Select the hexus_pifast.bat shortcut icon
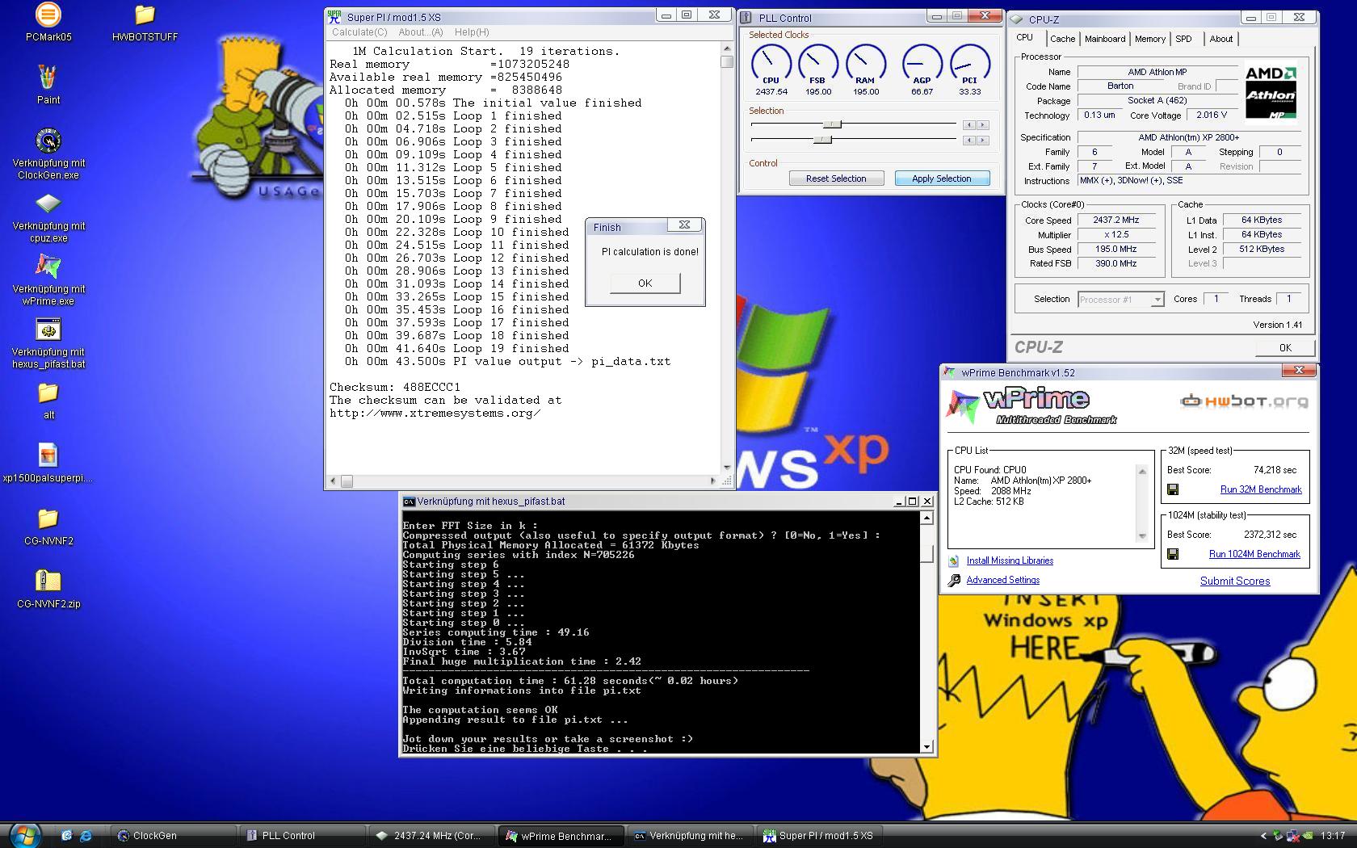Image resolution: width=1357 pixels, height=848 pixels. pyautogui.click(x=48, y=330)
